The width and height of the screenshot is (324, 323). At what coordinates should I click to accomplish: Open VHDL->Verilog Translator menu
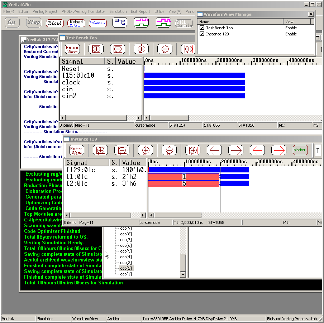pos(83,11)
